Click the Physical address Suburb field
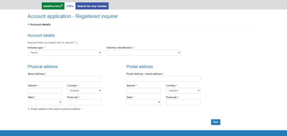287x136 pixels. tap(45, 91)
